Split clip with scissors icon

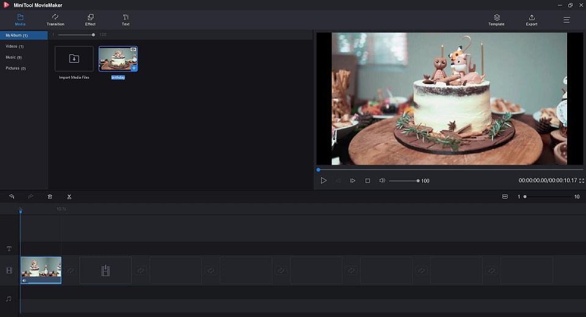[x=69, y=196]
